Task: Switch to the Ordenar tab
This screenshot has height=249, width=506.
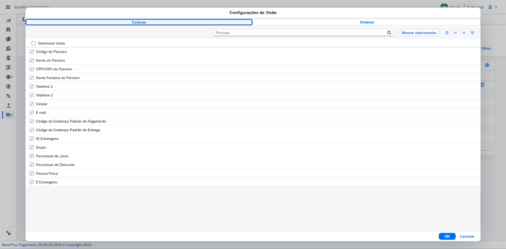Action: 367,22
